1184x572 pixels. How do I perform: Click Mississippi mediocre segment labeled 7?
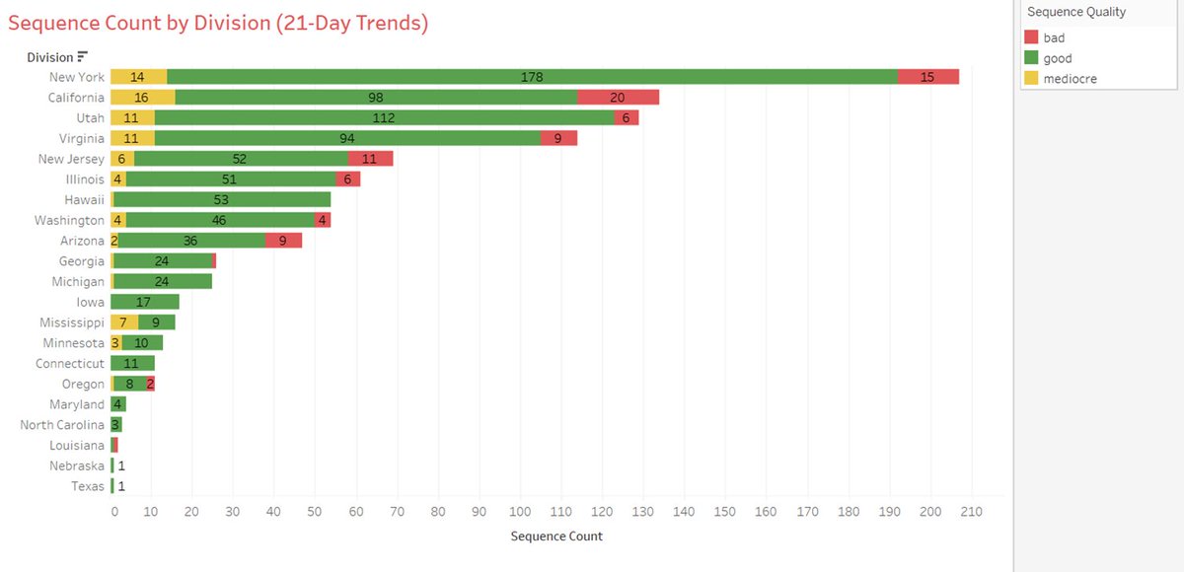tap(124, 322)
